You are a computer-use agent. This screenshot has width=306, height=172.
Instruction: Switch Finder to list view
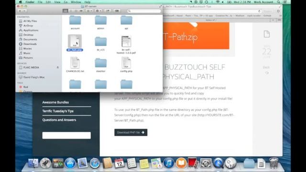71,11
